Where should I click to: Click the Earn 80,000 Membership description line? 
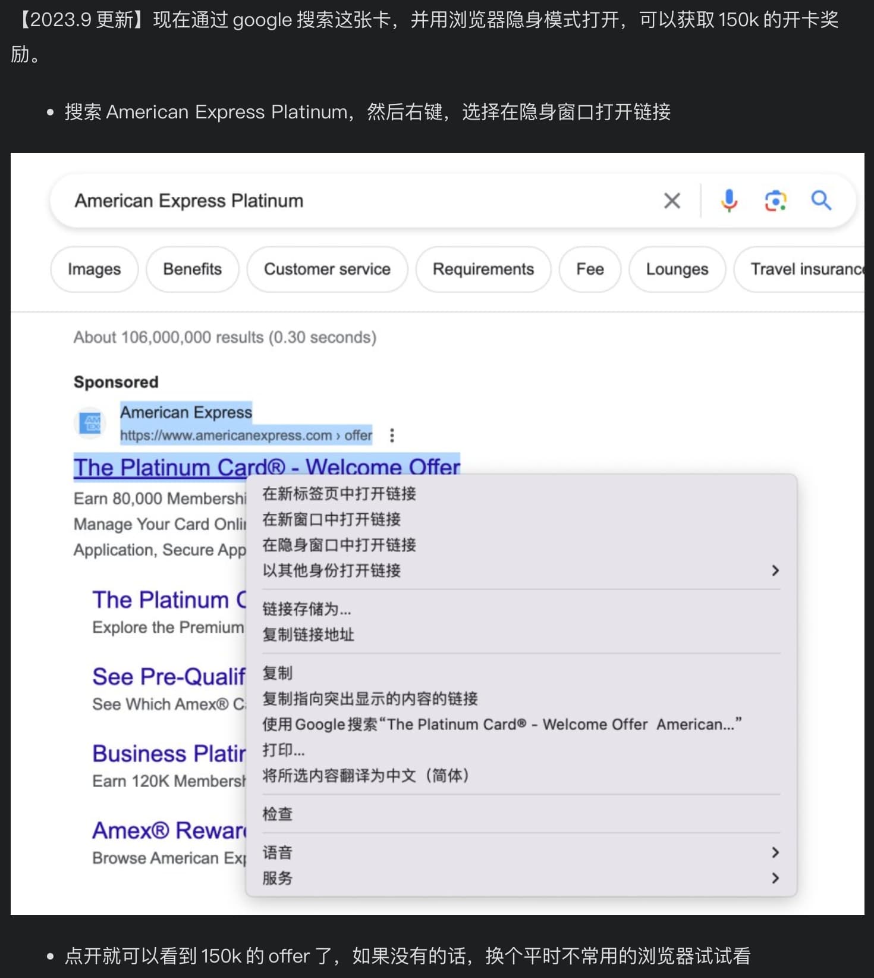[x=159, y=499]
